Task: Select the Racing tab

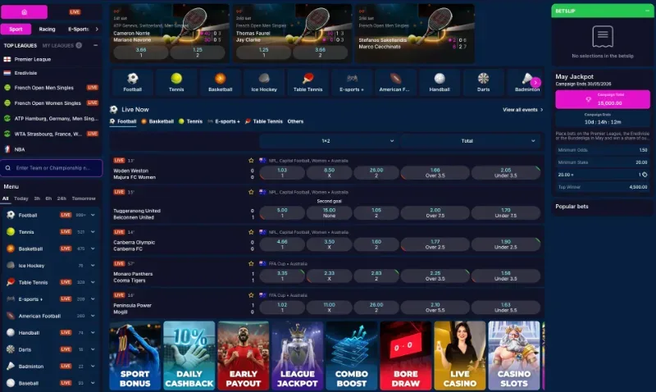Action: click(x=47, y=29)
